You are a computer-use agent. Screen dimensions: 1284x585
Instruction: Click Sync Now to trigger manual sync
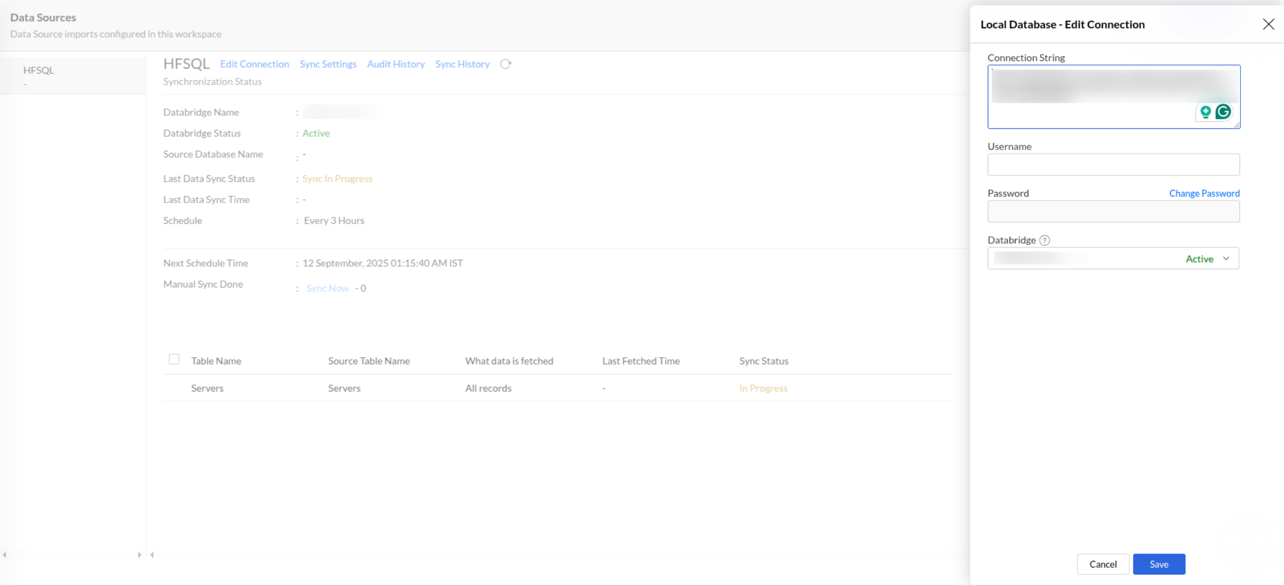pyautogui.click(x=327, y=288)
